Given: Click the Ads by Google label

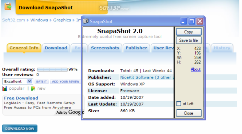Looking at the screenshot, I should 70,113.
